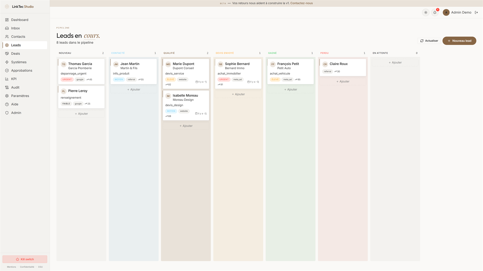This screenshot has height=271, width=483.
Task: Open the Dashboard sidebar item
Action: [x=25, y=20]
